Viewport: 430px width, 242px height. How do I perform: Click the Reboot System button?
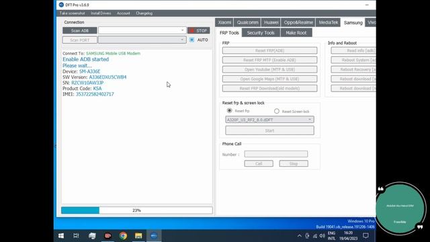pyautogui.click(x=353, y=60)
